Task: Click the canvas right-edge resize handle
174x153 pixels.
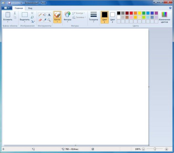Action: click(x=149, y=87)
